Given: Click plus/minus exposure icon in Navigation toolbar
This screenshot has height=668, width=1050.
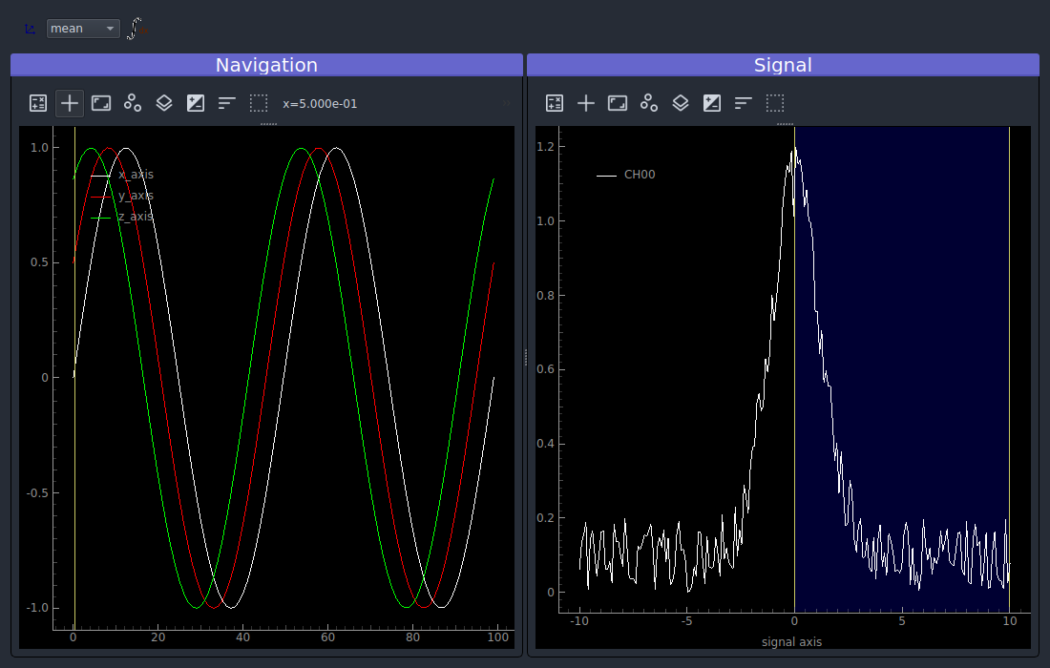Looking at the screenshot, I should [x=196, y=103].
